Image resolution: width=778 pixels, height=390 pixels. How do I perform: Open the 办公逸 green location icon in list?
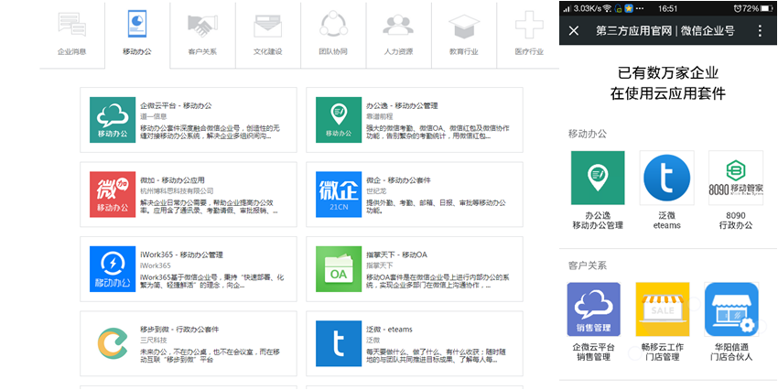tap(339, 120)
